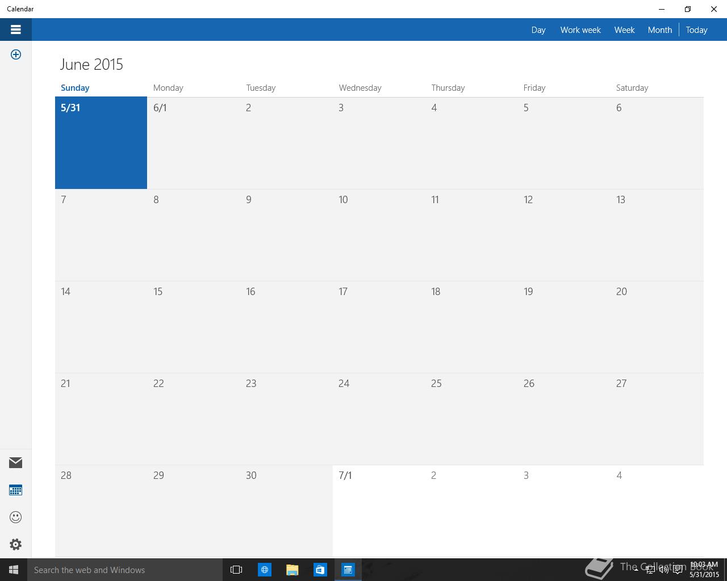Screen dimensions: 727x581
Task: Select the 6/1 Monday date cell
Action: click(x=194, y=142)
